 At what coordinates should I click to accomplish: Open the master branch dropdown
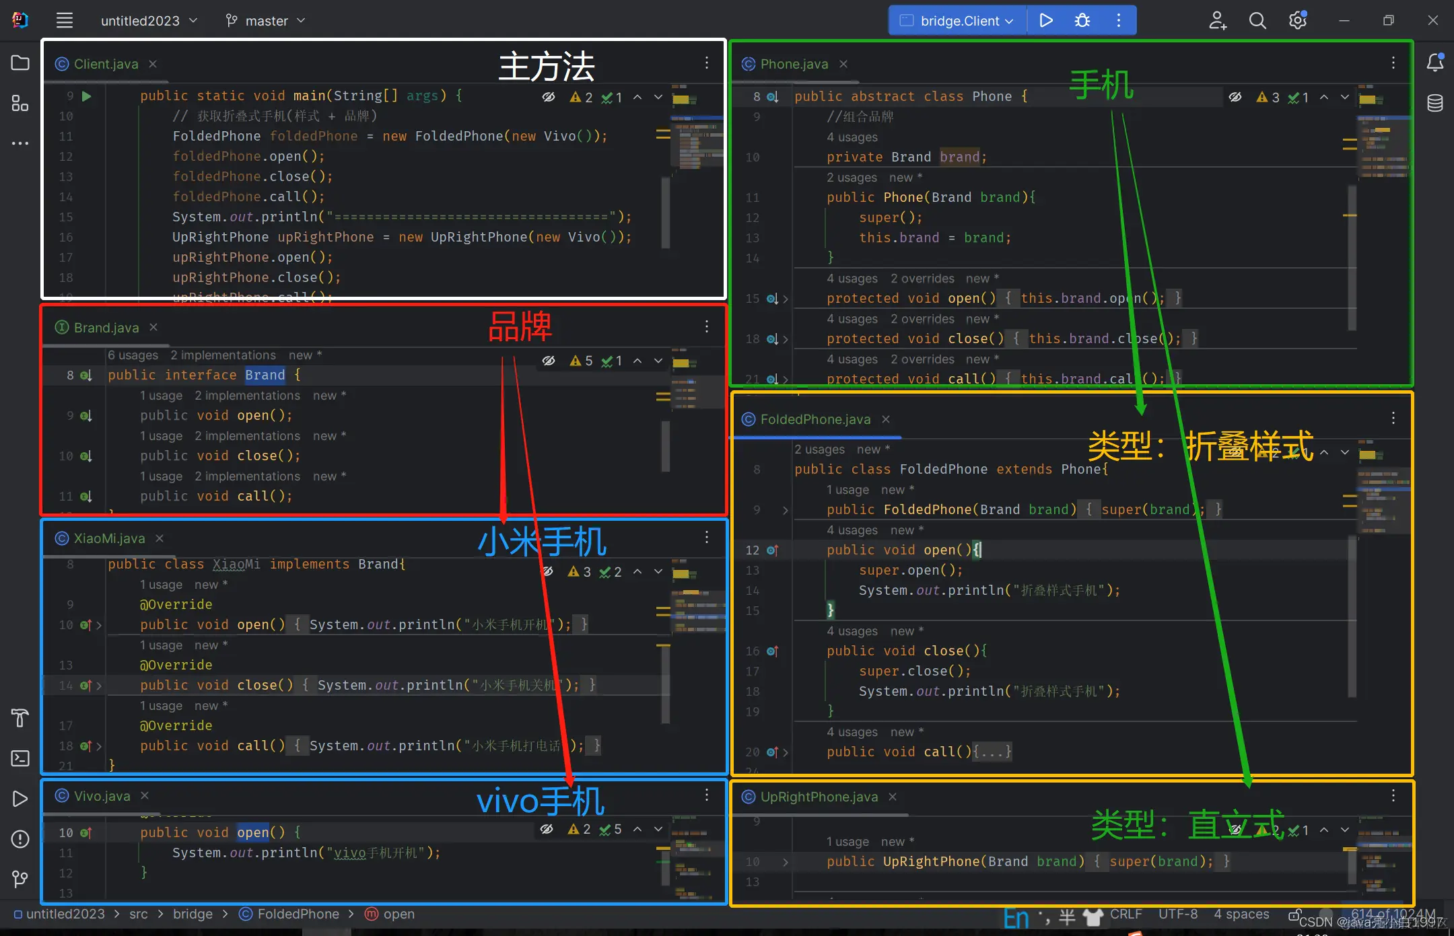pyautogui.click(x=265, y=20)
